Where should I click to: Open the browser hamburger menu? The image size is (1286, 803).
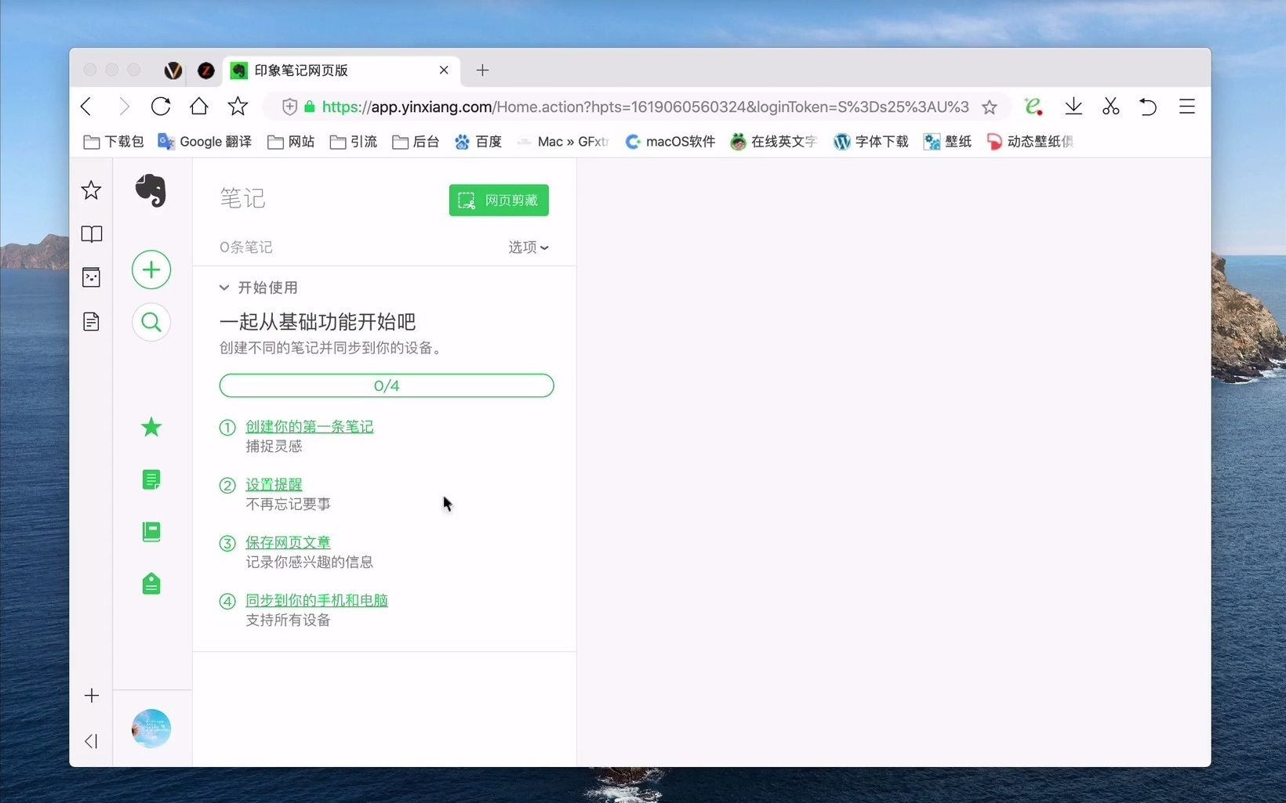coord(1186,107)
